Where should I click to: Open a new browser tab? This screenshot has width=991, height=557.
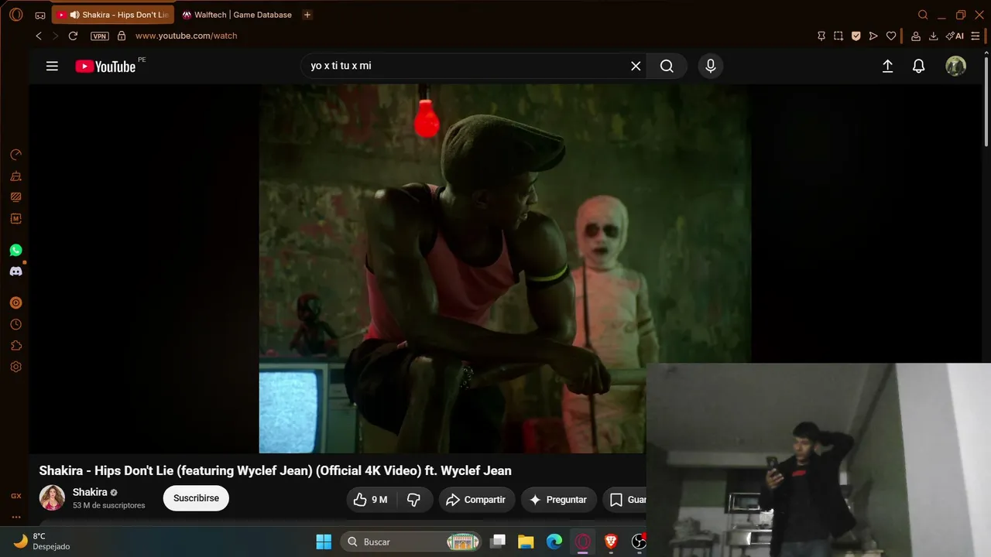[x=307, y=15]
